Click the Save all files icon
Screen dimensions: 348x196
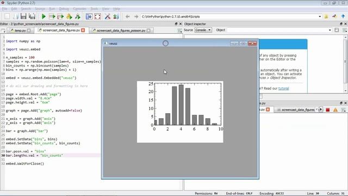[32, 16]
